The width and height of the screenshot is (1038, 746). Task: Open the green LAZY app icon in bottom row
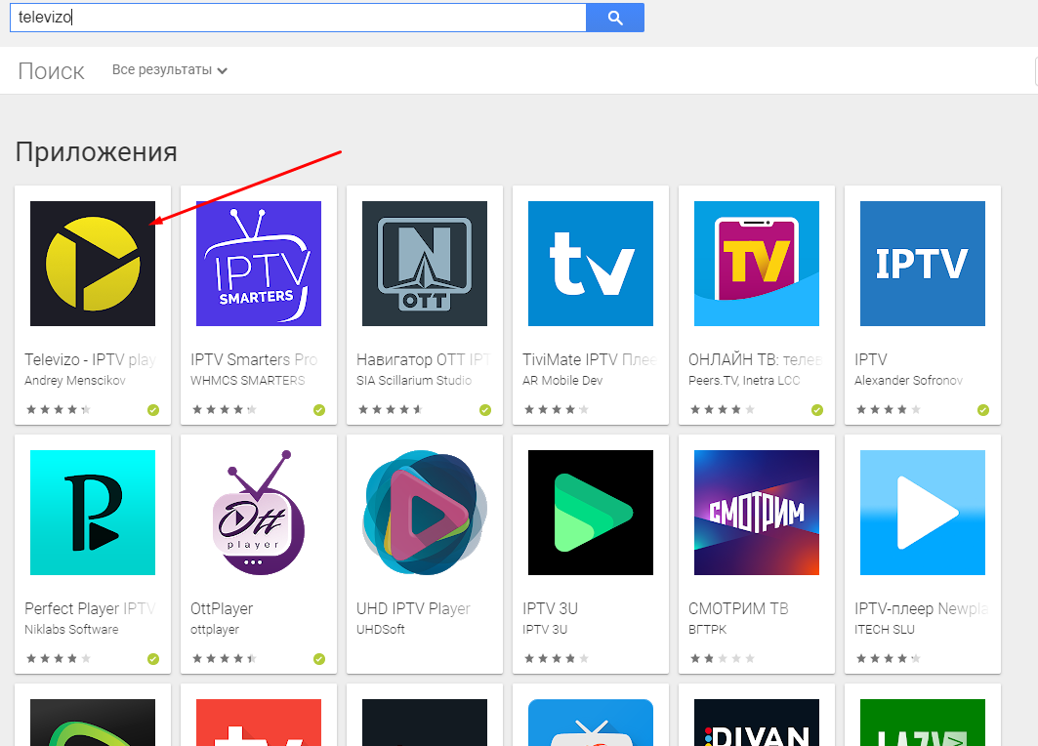click(923, 723)
